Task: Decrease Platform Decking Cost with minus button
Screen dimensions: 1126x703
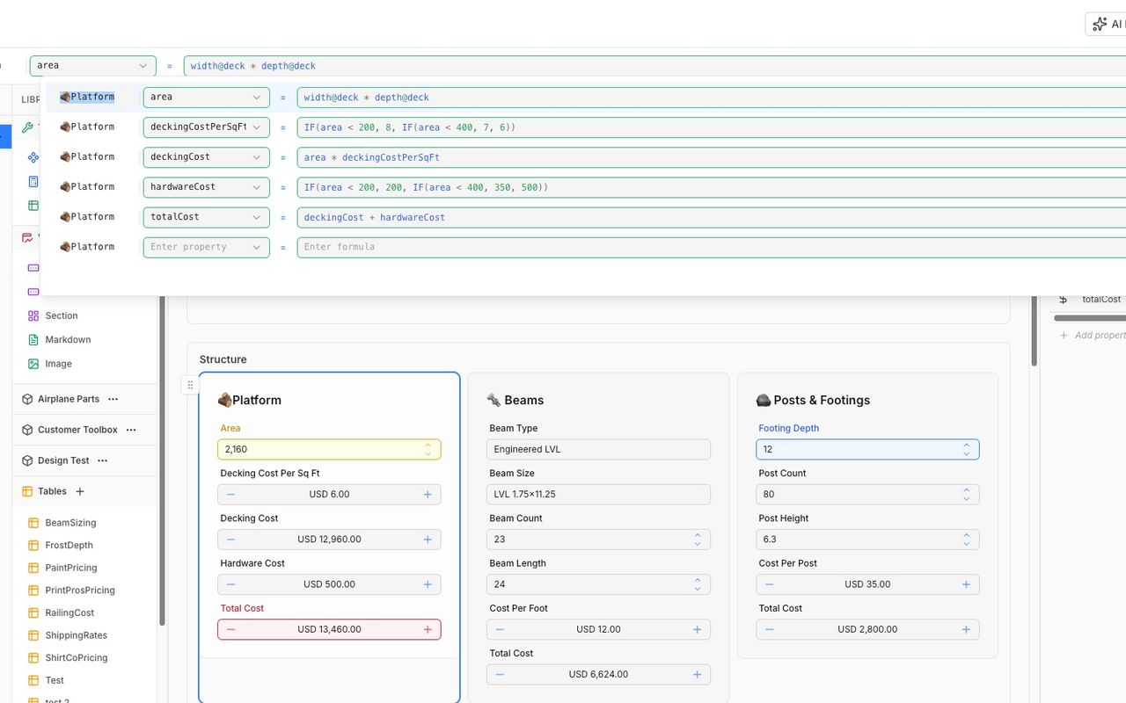Action: [x=230, y=539]
